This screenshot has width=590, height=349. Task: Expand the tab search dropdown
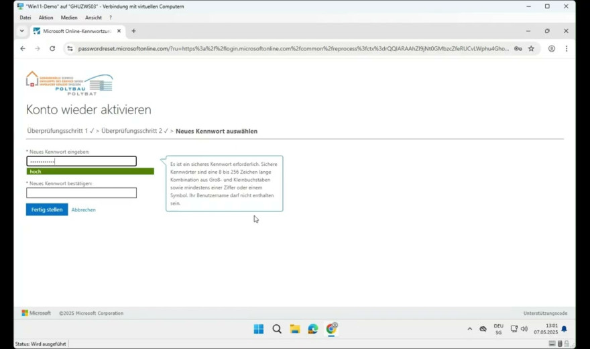tap(21, 31)
